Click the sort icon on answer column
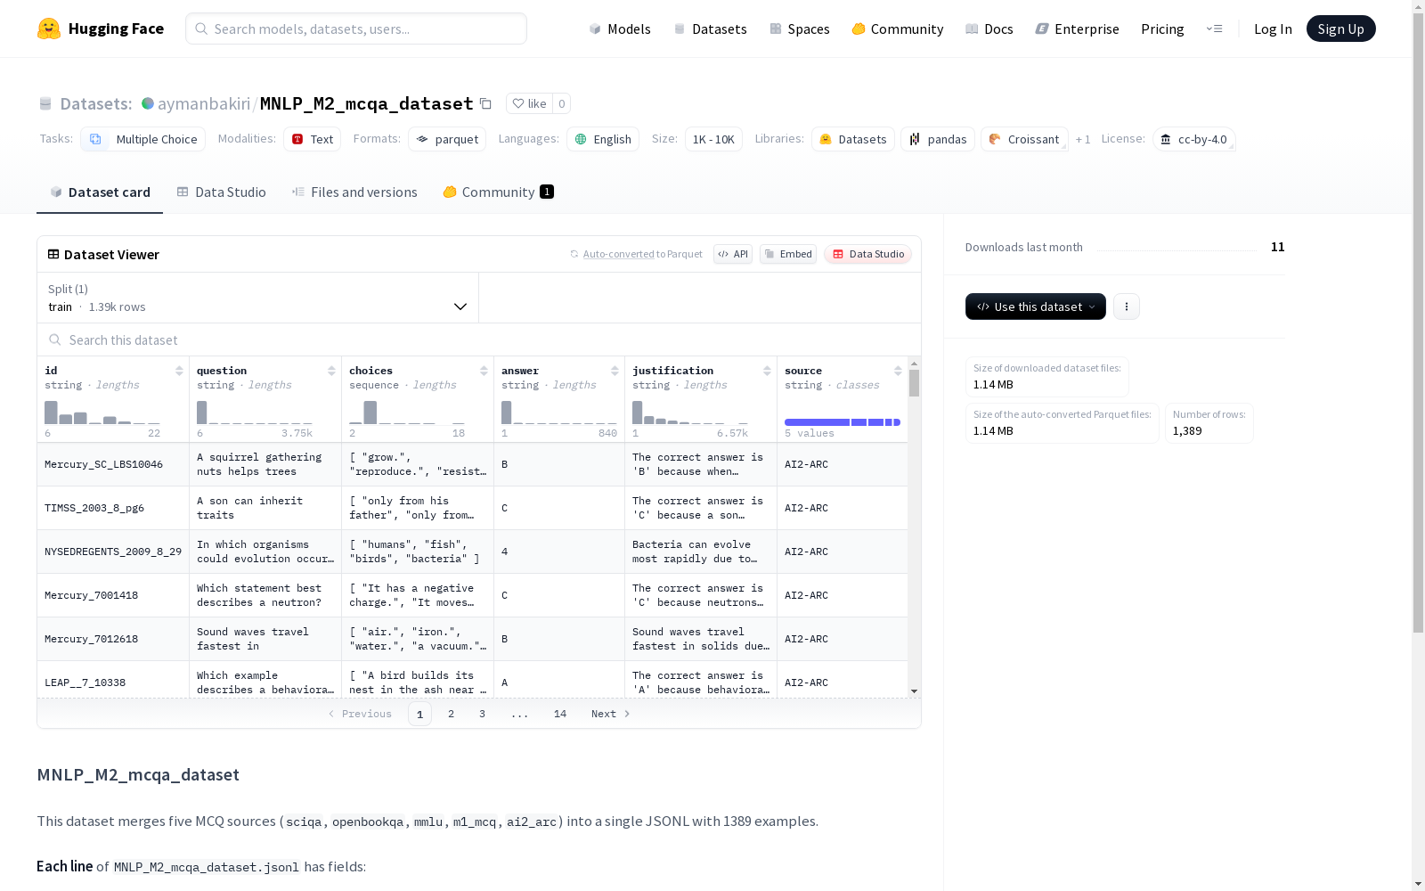Viewport: 1425px width, 891px height. tap(615, 371)
